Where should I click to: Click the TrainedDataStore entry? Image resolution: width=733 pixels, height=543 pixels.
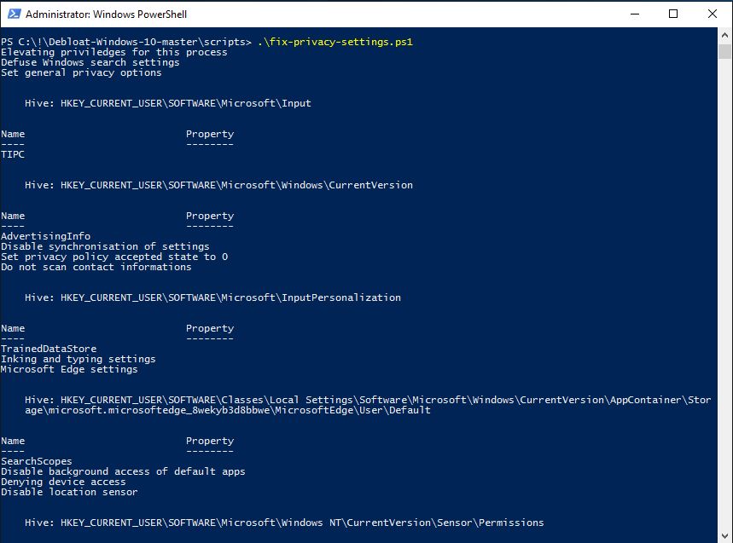tap(49, 349)
